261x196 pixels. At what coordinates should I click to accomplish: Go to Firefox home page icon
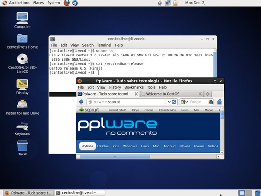click(220, 102)
